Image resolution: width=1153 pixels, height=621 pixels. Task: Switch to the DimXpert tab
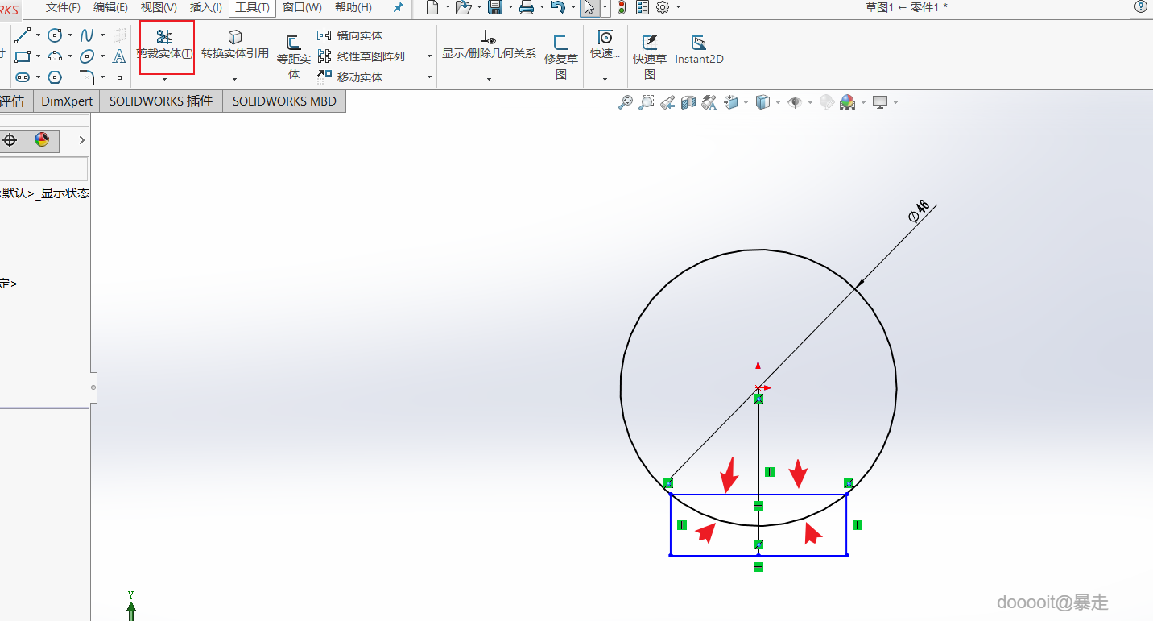[68, 101]
